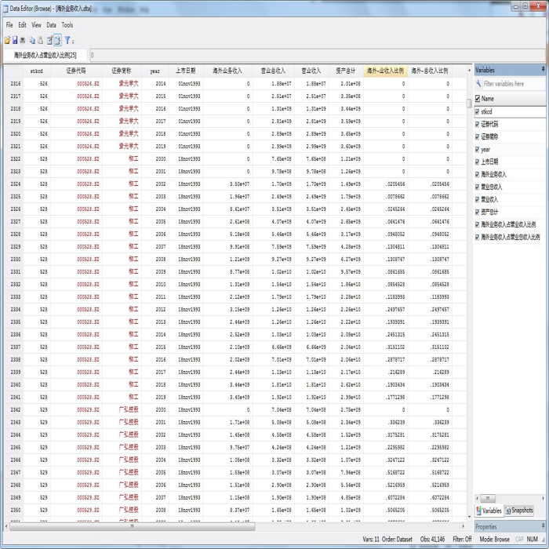Image resolution: width=549 pixels, height=549 pixels.
Task: Select the 资产总计 column header
Action: (x=346, y=71)
